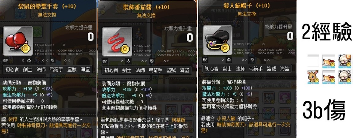The width and height of the screenshot is (353, 138).
Task: Click the 3b傷 text label
Action: click(x=324, y=110)
